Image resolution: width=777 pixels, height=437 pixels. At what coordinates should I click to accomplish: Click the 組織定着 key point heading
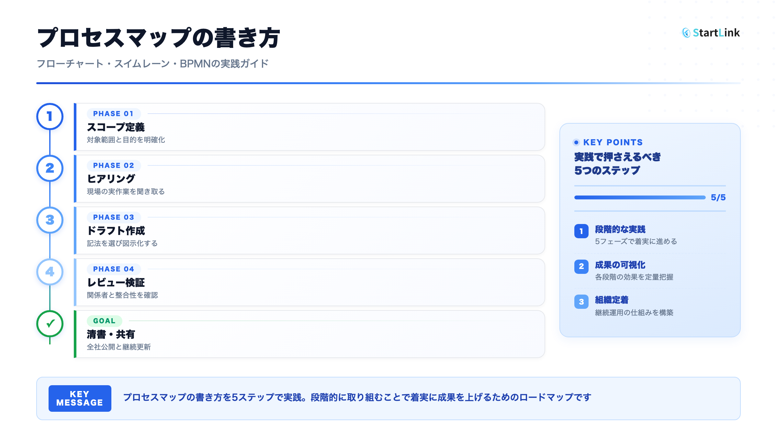point(612,300)
